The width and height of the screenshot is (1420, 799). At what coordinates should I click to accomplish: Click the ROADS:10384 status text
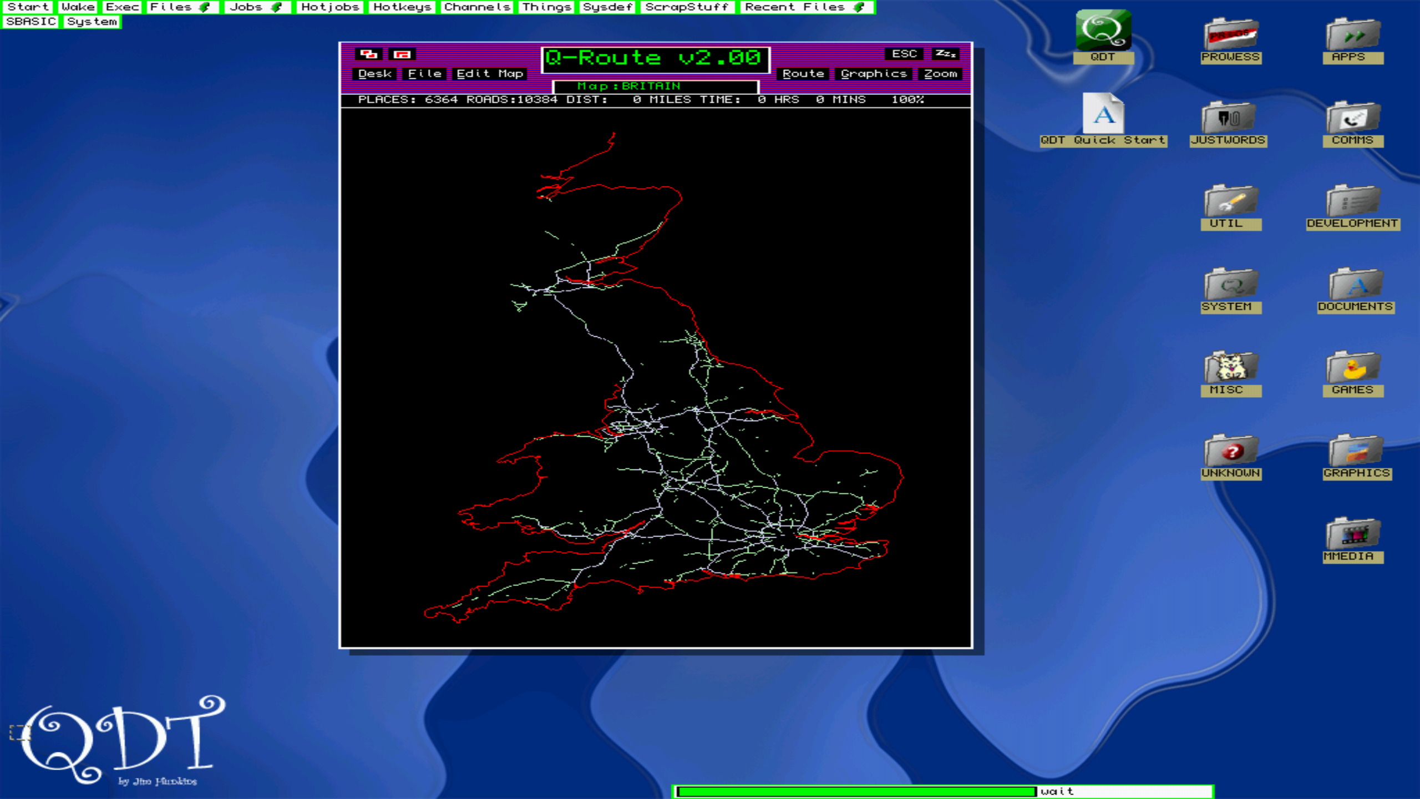(511, 99)
